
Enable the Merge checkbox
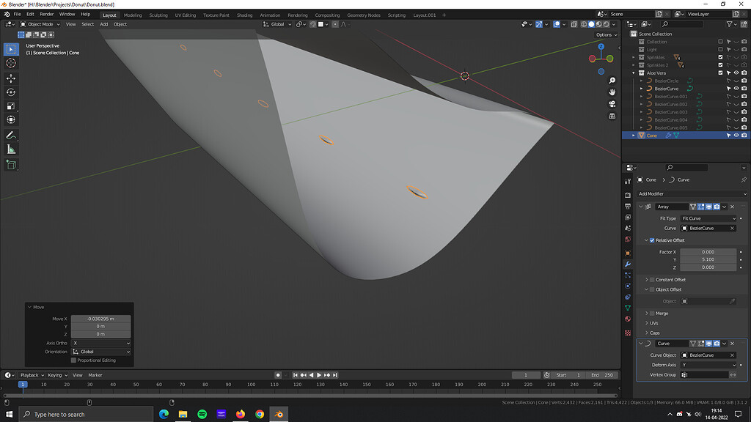click(652, 314)
